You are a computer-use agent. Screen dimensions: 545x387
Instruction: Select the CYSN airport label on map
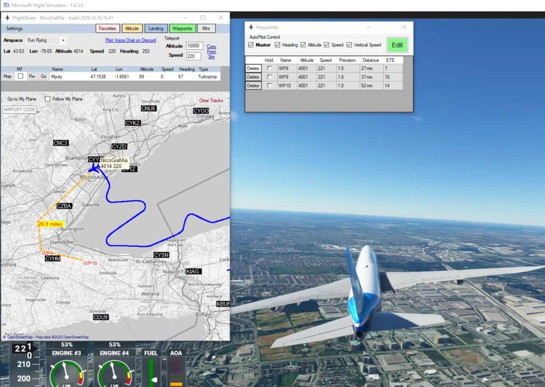point(161,255)
